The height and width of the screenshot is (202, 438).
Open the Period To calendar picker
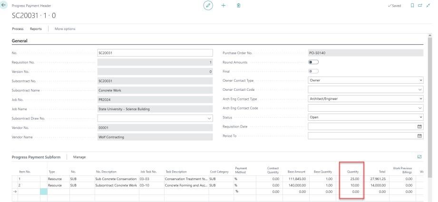coord(419,136)
